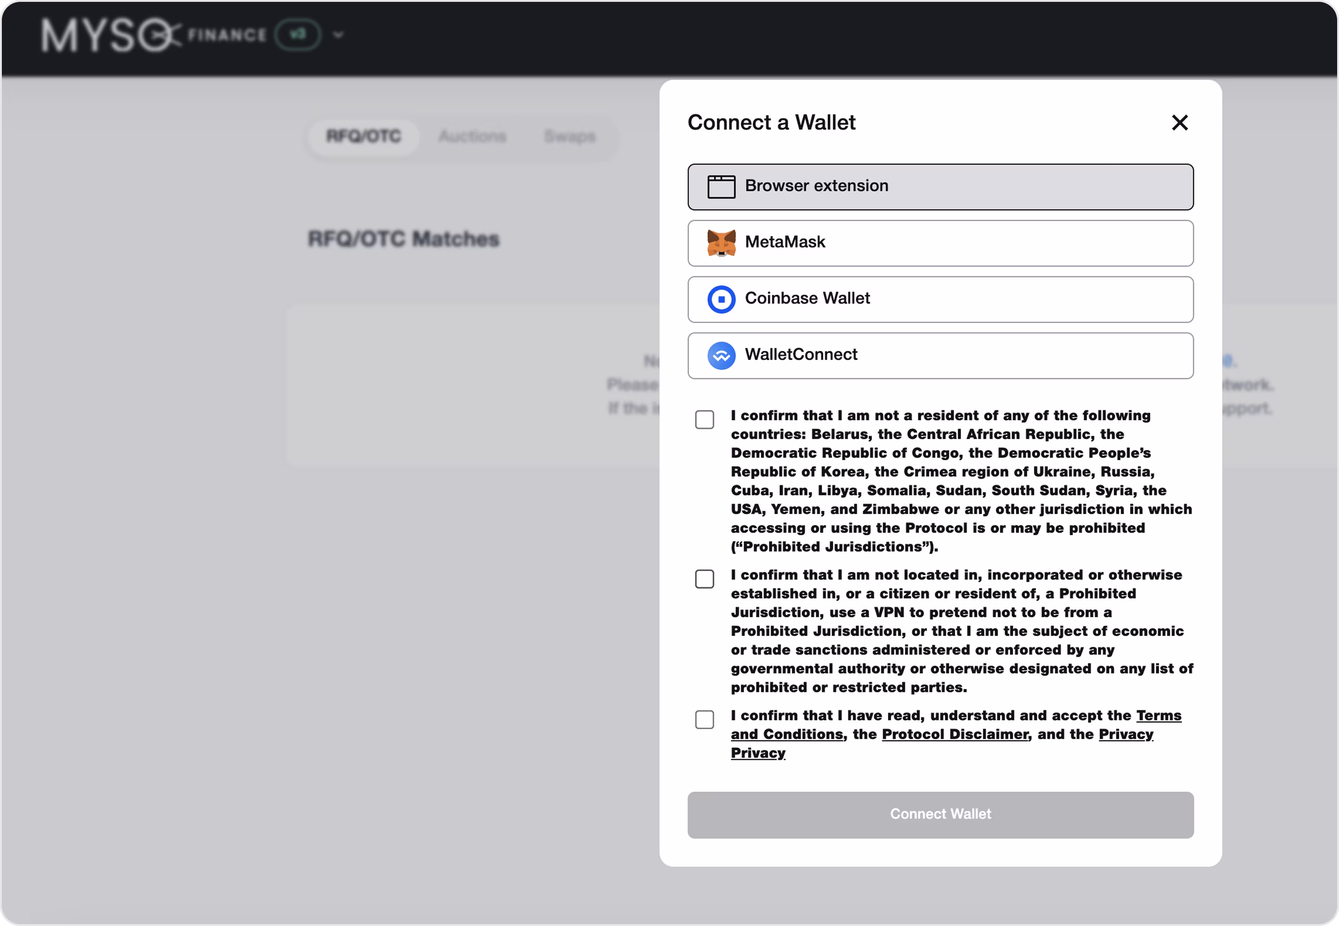Viewport: 1339px width, 926px height.
Task: Click the MYSO Finance logo
Action: (x=154, y=35)
